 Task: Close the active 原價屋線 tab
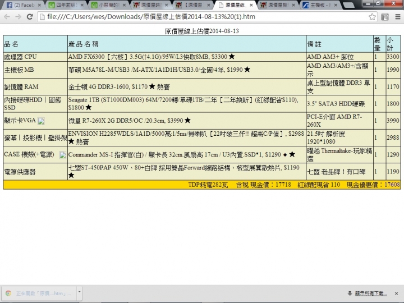(x=251, y=5)
